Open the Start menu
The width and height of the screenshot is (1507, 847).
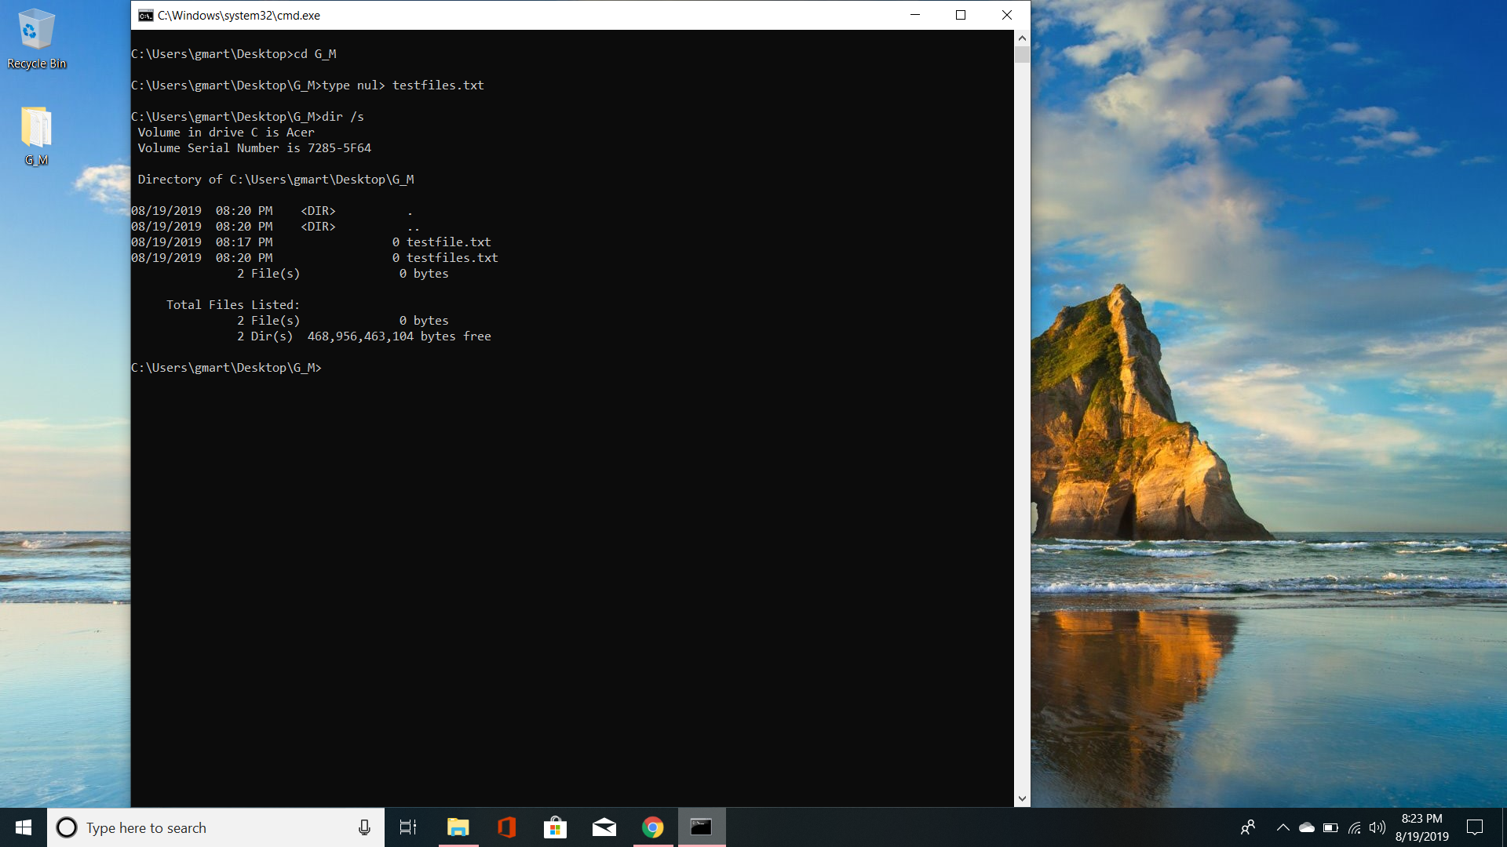[24, 827]
